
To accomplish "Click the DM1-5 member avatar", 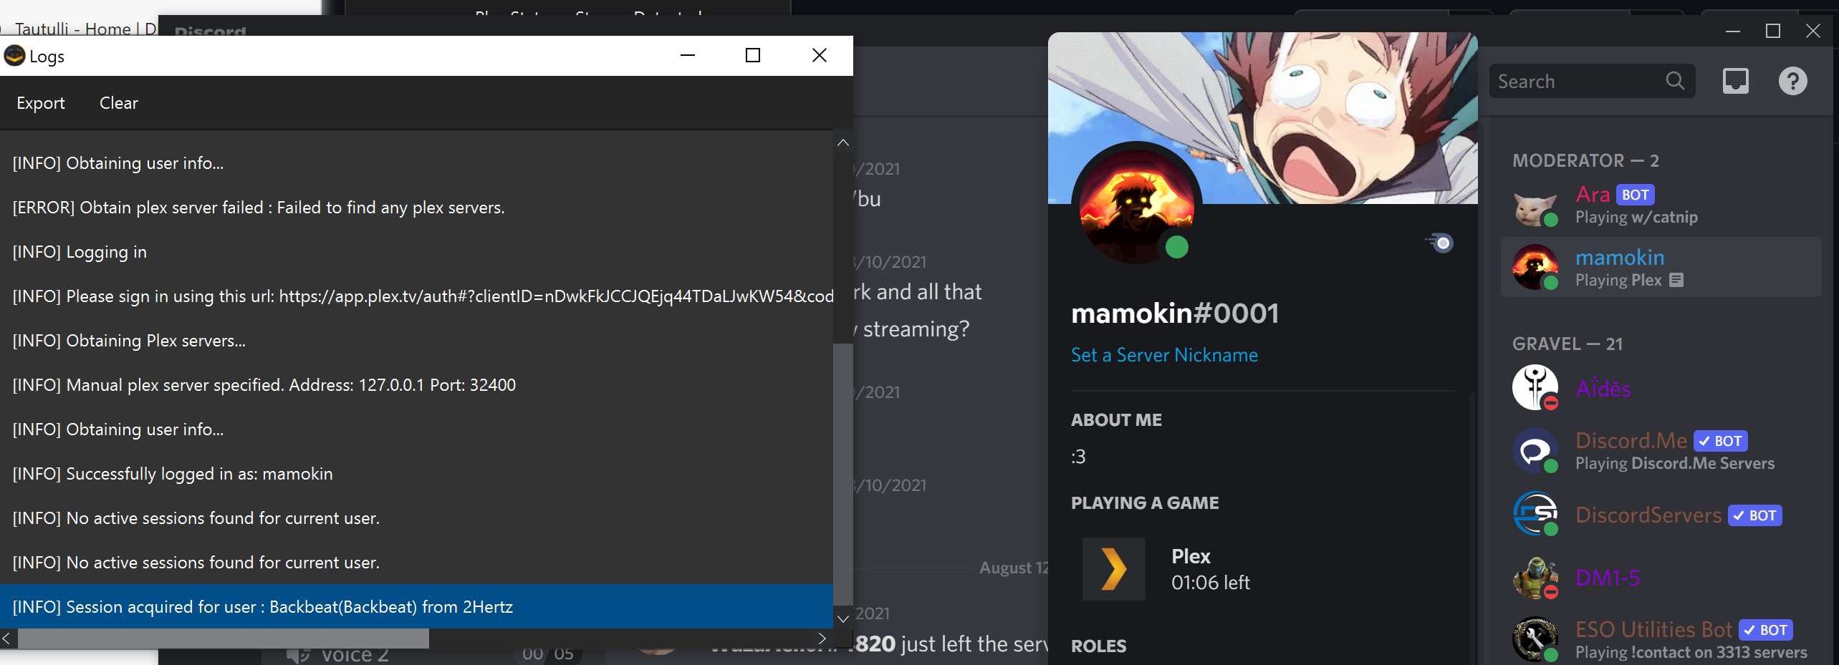I will click(x=1535, y=577).
